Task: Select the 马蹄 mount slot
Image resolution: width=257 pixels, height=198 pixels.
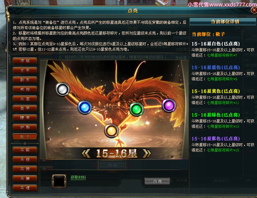Action: (x=25, y=169)
